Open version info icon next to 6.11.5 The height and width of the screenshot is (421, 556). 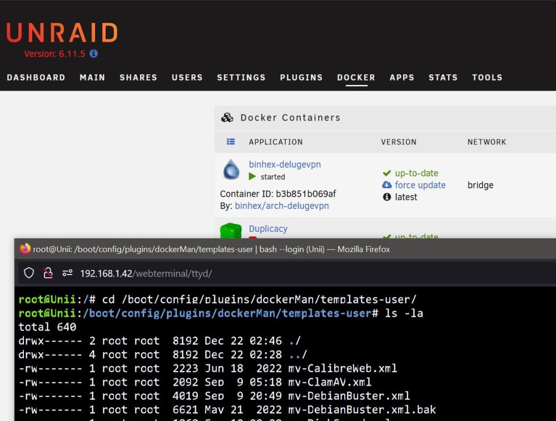tap(93, 53)
